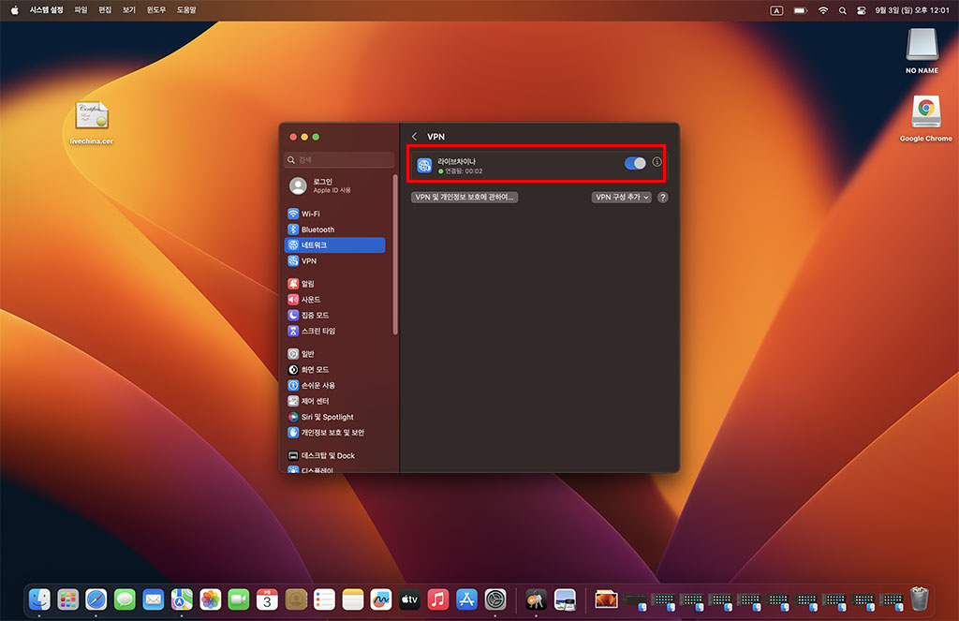Open 알림 notification settings in the sidebar
Image resolution: width=959 pixels, height=621 pixels.
(x=335, y=283)
